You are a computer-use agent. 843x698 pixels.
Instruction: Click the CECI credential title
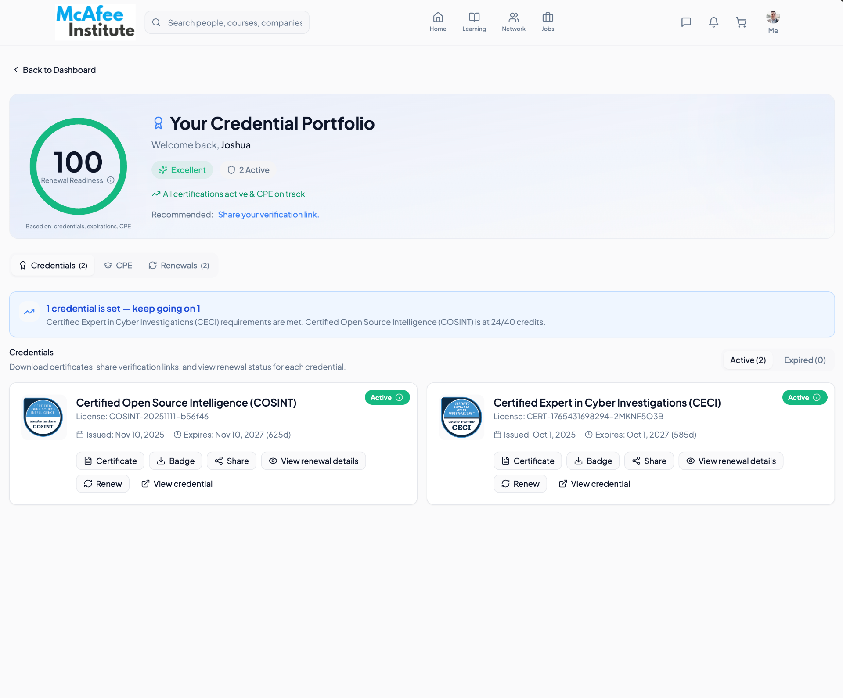[x=607, y=403]
